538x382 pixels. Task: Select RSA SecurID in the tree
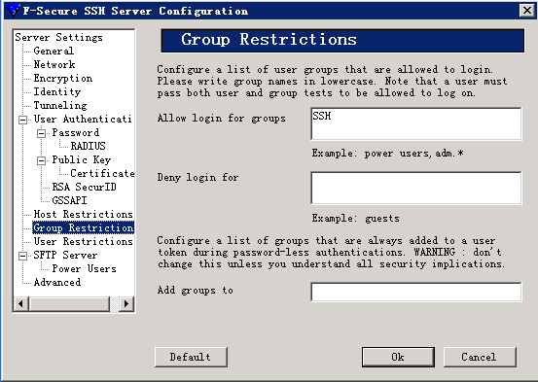84,187
